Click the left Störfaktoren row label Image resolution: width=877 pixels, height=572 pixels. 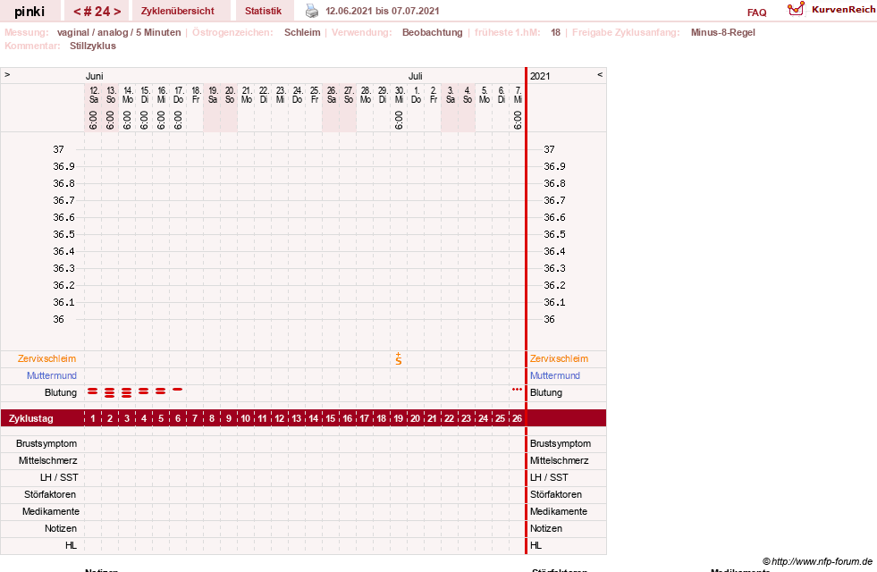tap(50, 494)
